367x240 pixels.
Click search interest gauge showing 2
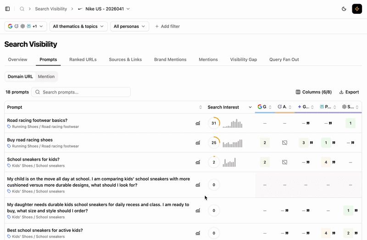[214, 162]
